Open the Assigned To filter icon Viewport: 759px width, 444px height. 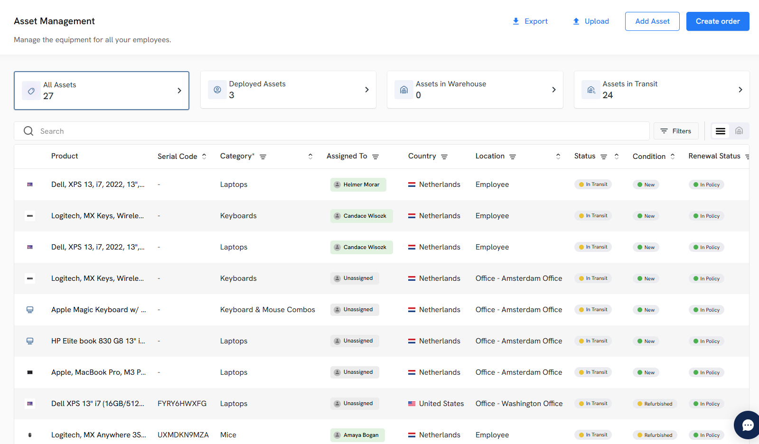[x=375, y=157]
